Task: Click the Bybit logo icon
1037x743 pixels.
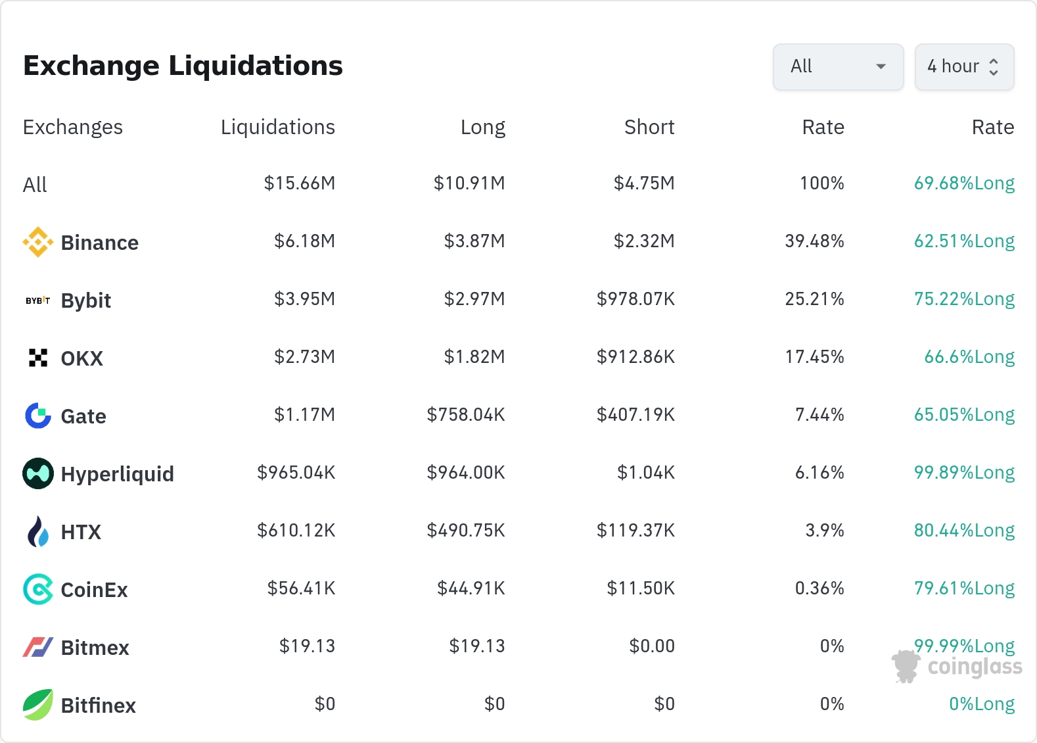Action: point(38,300)
